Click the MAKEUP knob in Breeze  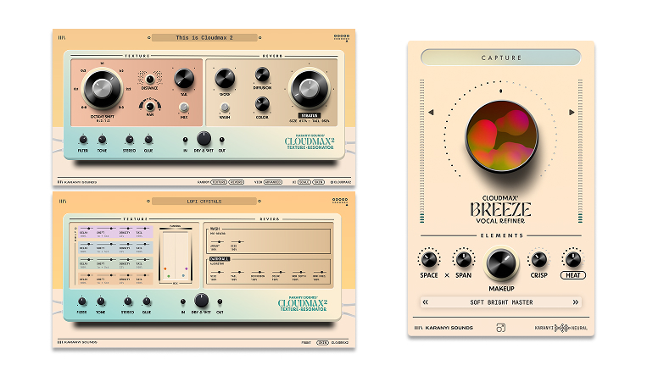(x=501, y=263)
